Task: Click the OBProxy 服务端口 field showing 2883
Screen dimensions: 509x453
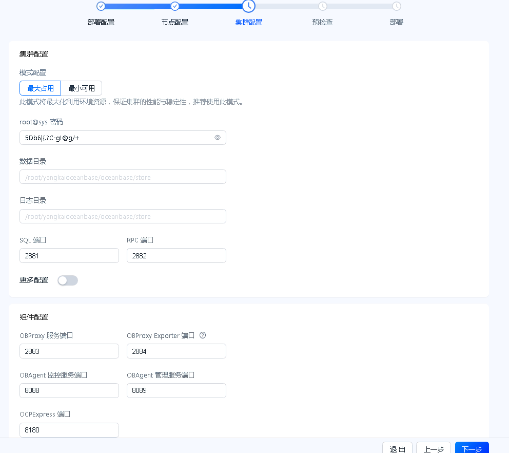Action: pyautogui.click(x=69, y=351)
